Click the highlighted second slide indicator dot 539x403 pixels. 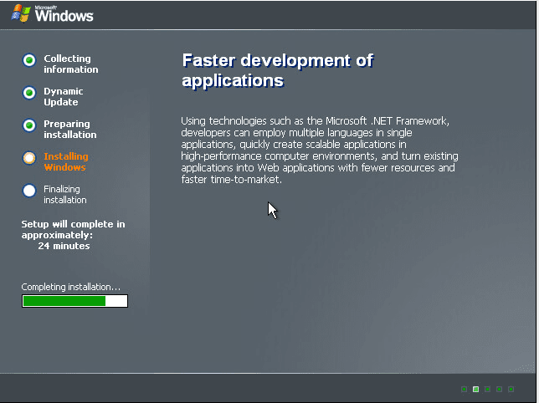(x=475, y=389)
